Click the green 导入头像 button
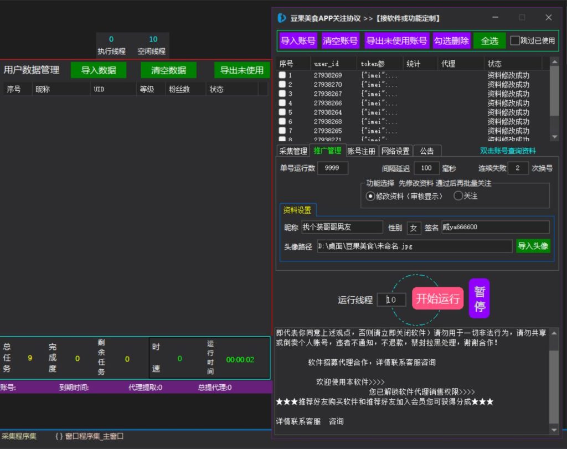 tap(533, 246)
